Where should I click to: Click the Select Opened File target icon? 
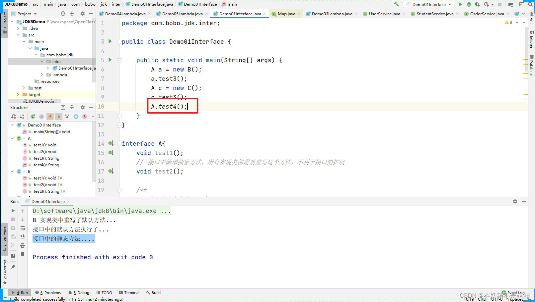[x=63, y=14]
